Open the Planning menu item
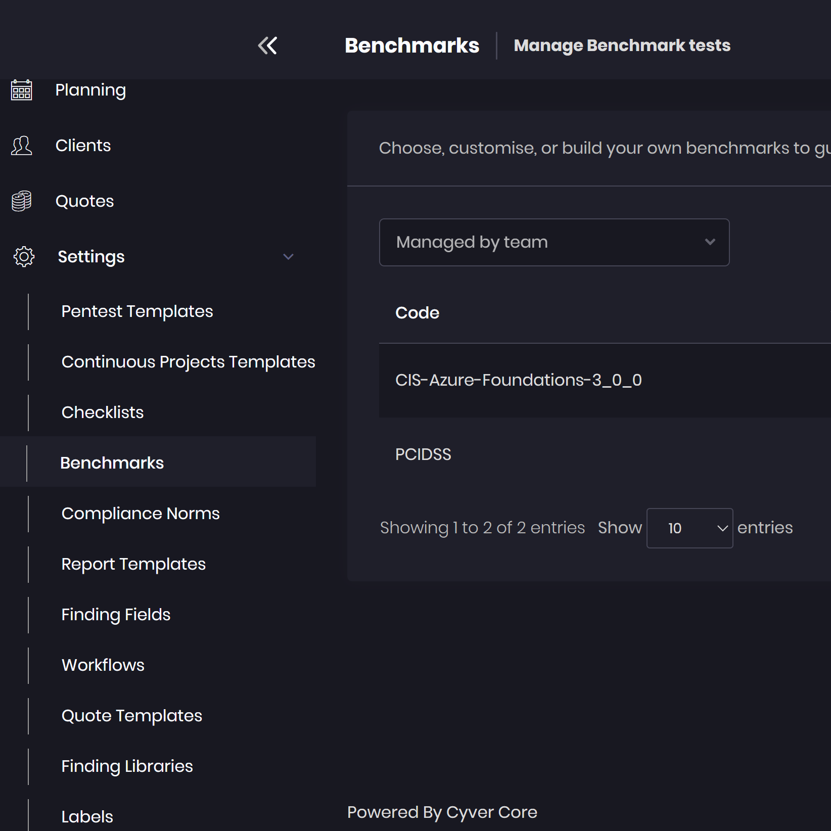Image resolution: width=831 pixels, height=831 pixels. (x=90, y=90)
